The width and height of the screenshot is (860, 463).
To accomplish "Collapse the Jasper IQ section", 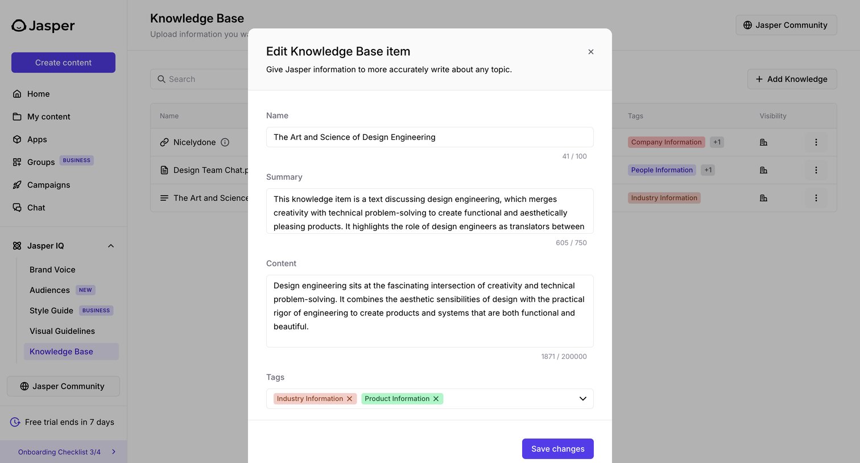I will [x=111, y=246].
